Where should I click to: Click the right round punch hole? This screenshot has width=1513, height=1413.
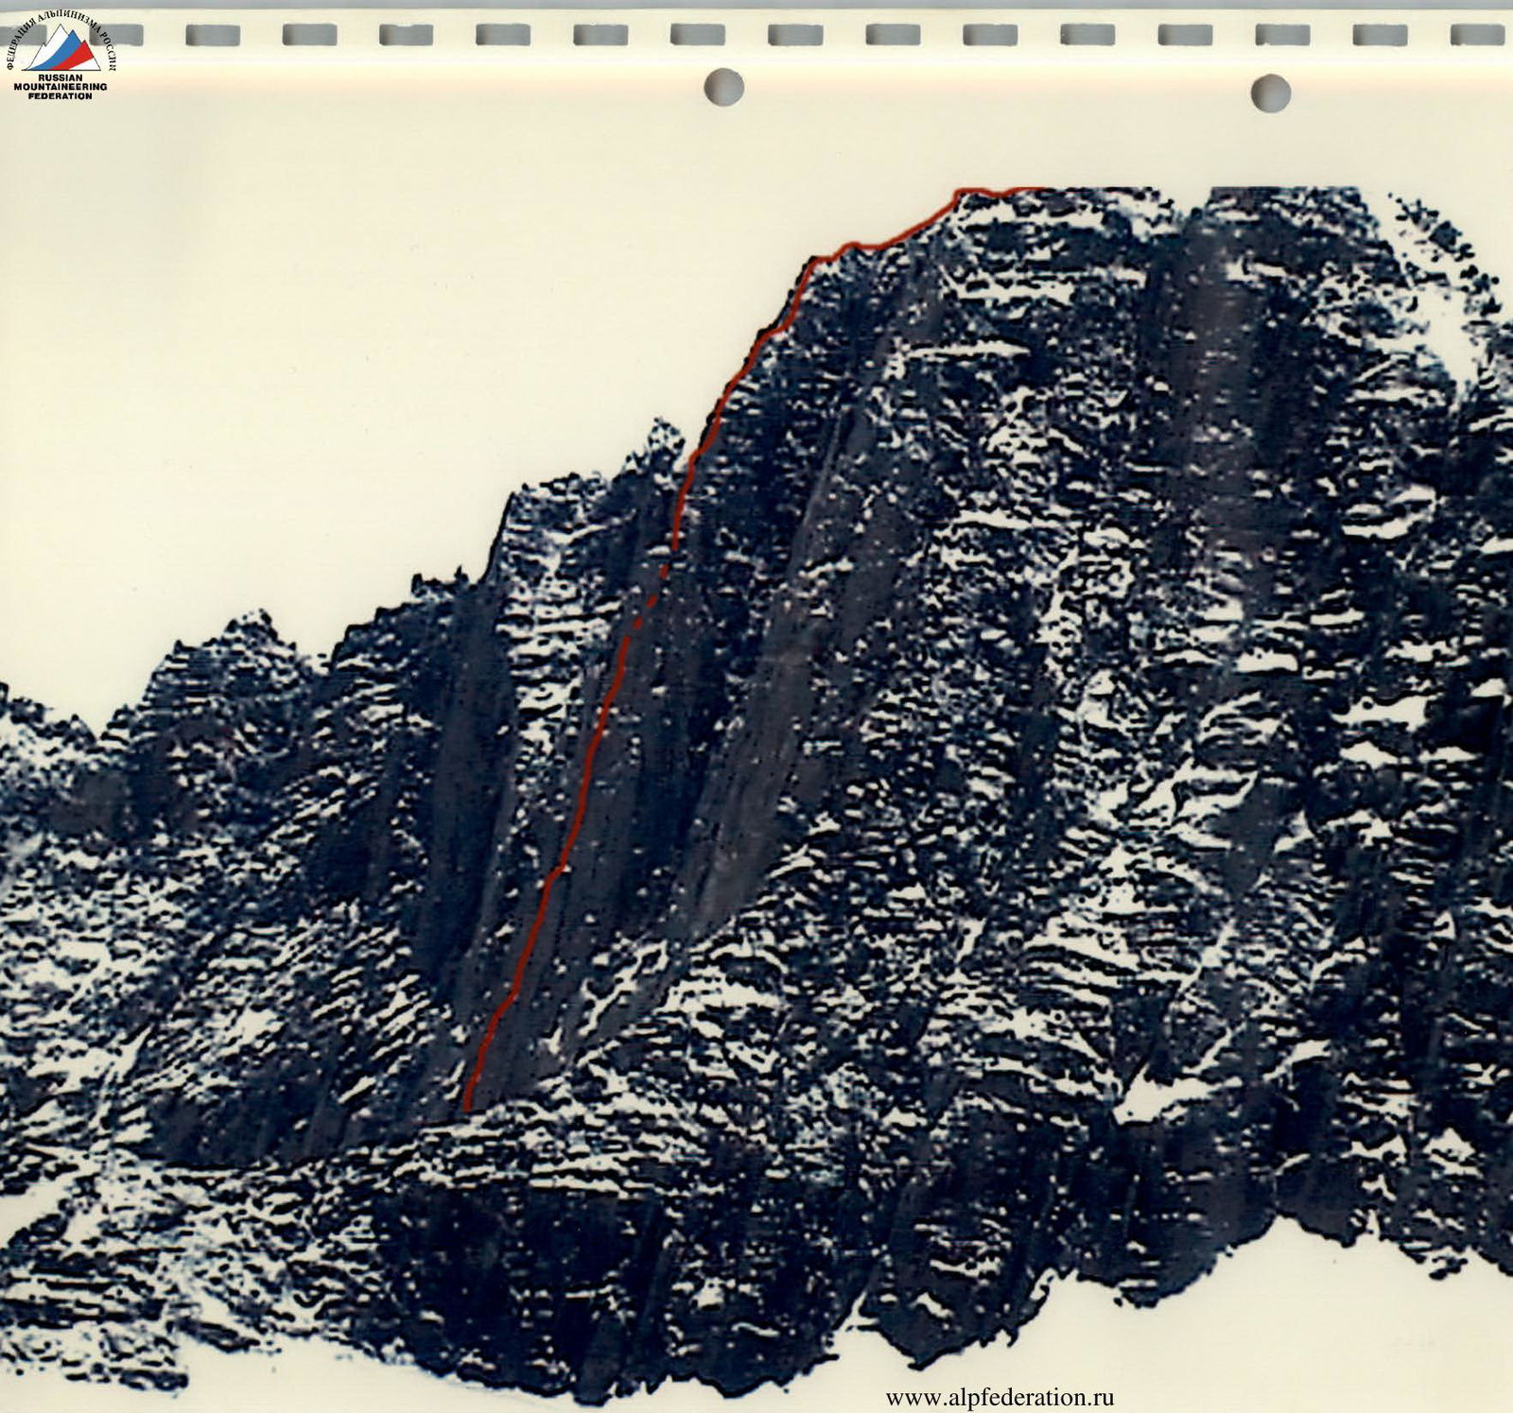point(1270,93)
